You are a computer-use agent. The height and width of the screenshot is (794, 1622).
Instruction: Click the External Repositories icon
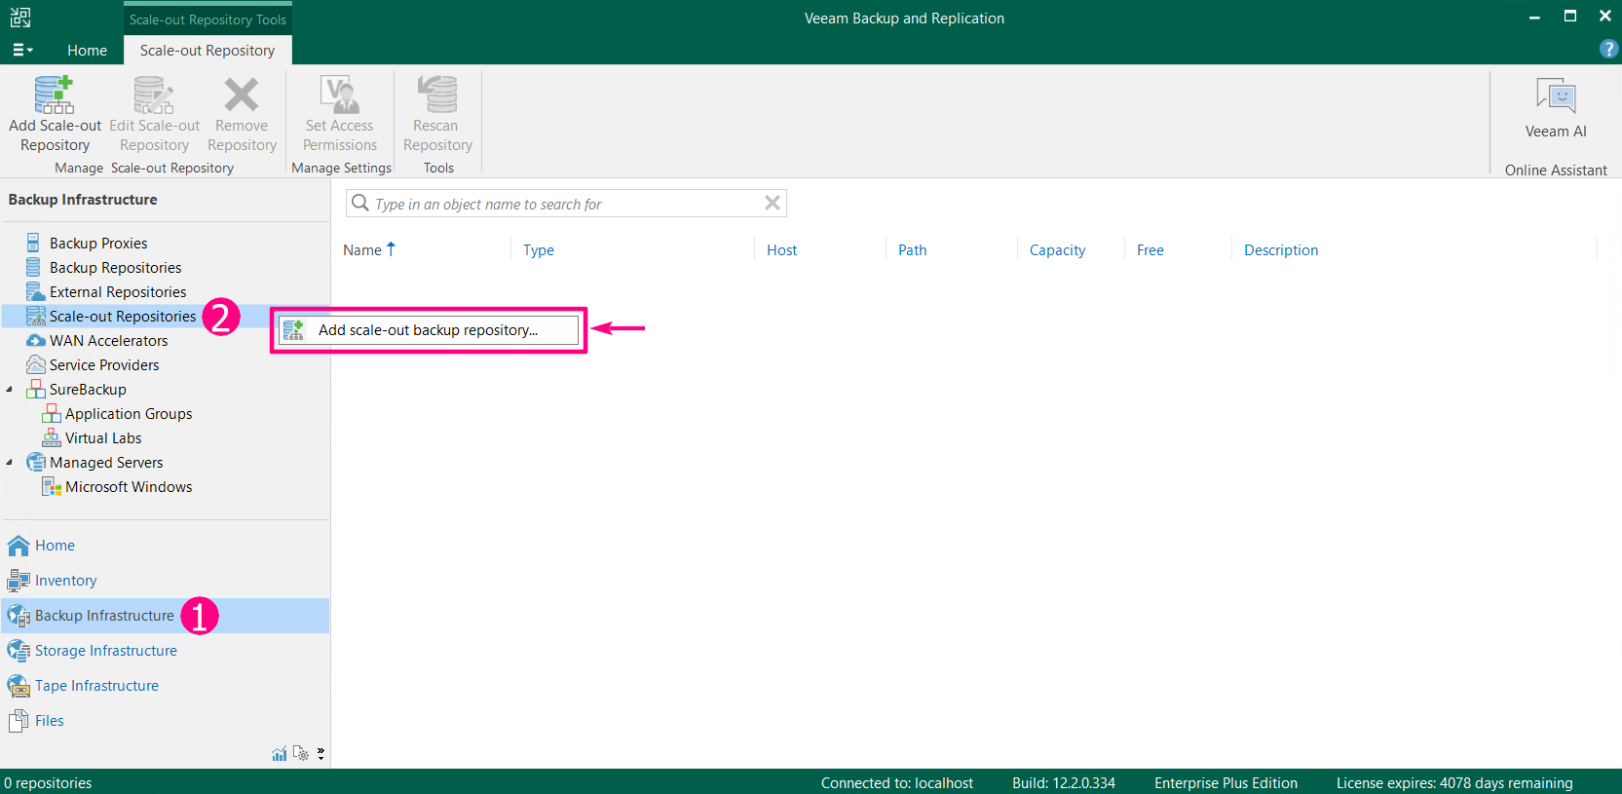click(36, 291)
